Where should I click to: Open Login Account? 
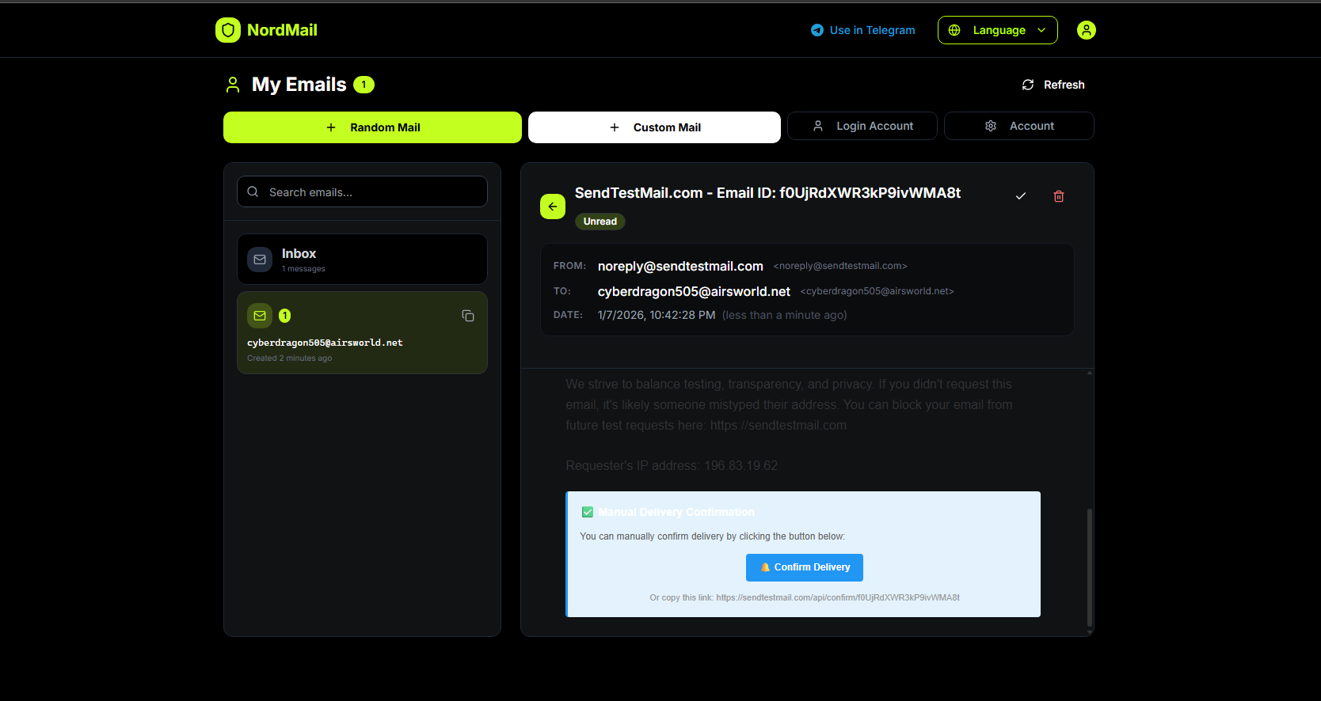(862, 126)
